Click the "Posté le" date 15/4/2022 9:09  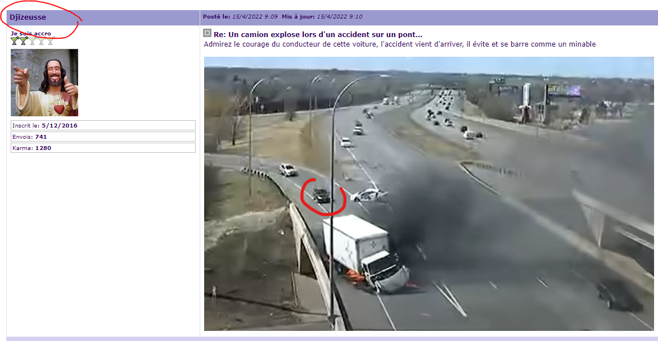pyautogui.click(x=255, y=17)
